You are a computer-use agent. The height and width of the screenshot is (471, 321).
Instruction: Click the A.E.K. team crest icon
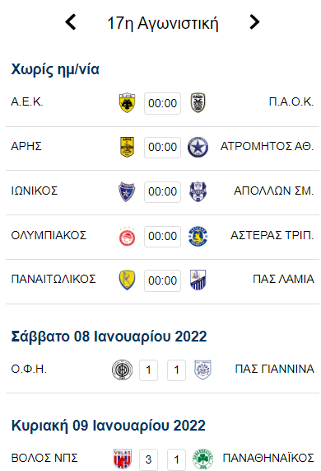127,103
